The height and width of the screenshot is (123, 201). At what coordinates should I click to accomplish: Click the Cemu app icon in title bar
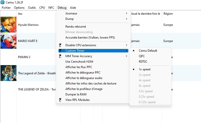tap(3, 2)
